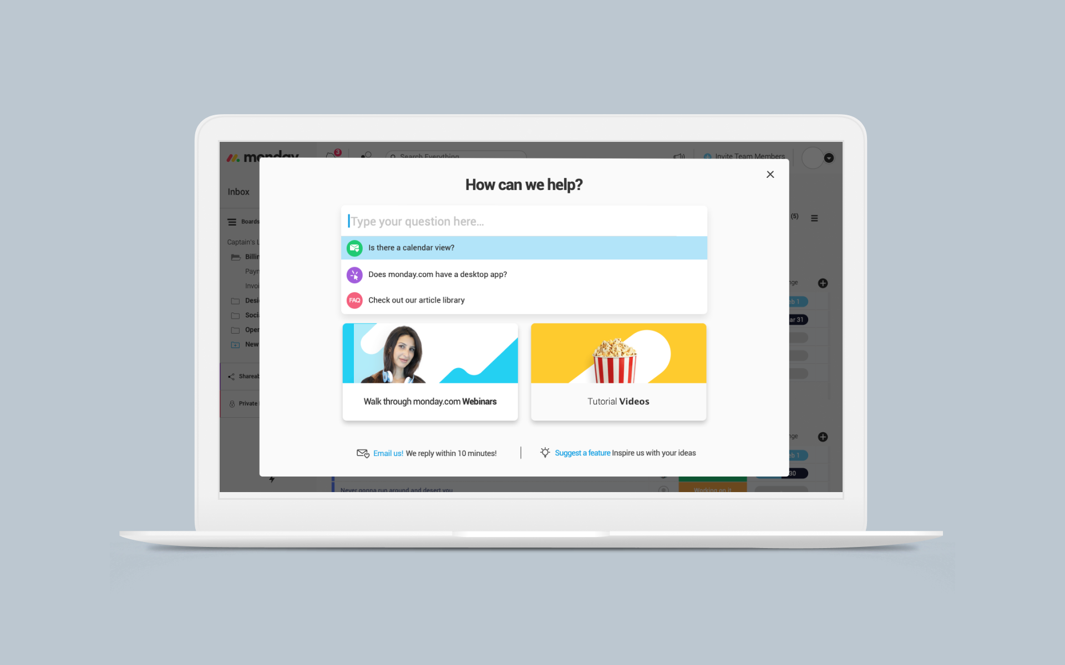1065x665 pixels.
Task: Click 'Suggest a feature' link
Action: [582, 453]
